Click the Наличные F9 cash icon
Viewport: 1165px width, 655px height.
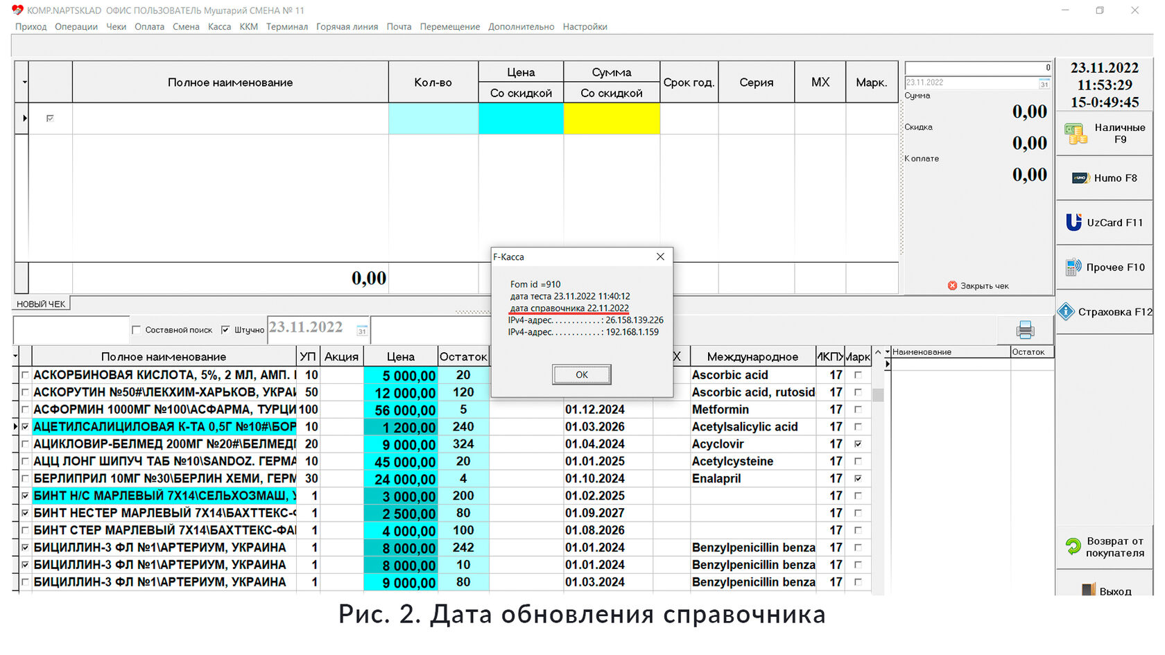1076,134
